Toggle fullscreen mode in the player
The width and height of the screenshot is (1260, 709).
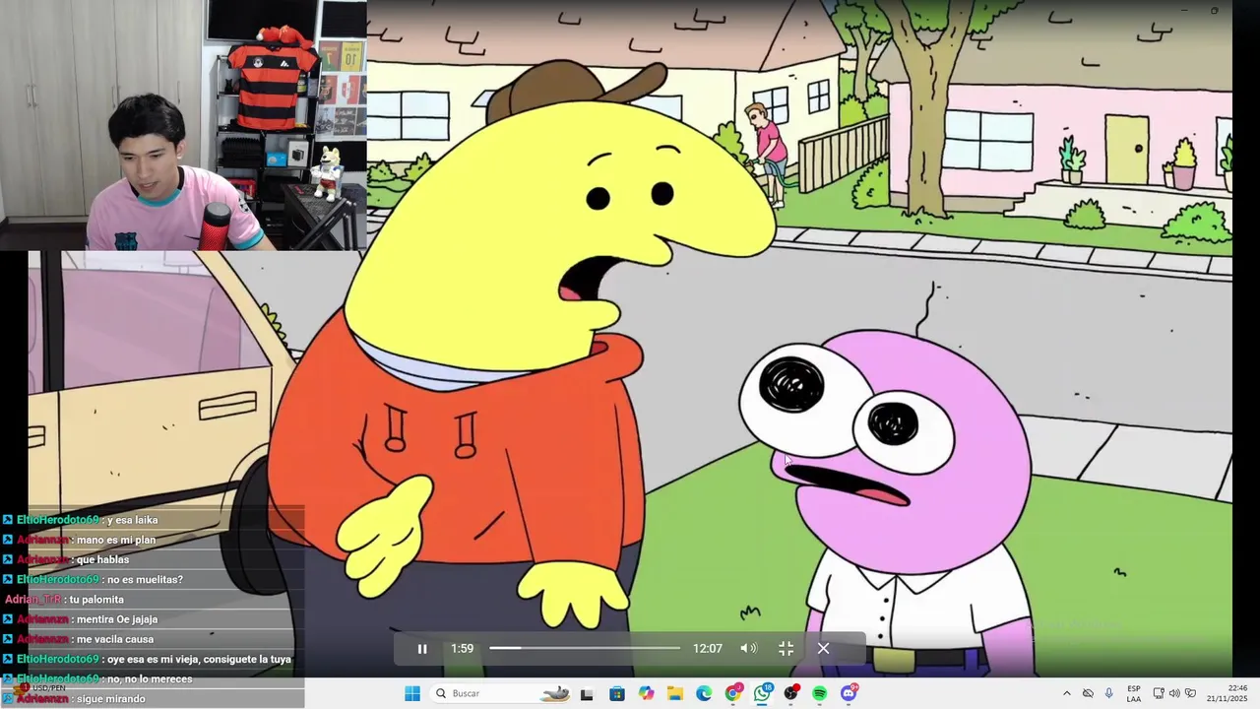[x=786, y=648]
